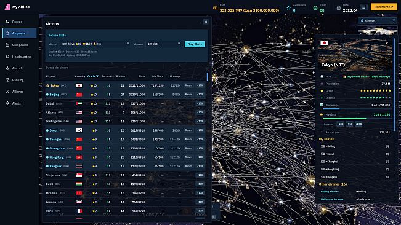401x225 pixels.
Task: Open the Tokyo to Beijing route in My routes
Action: pyautogui.click(x=355, y=146)
